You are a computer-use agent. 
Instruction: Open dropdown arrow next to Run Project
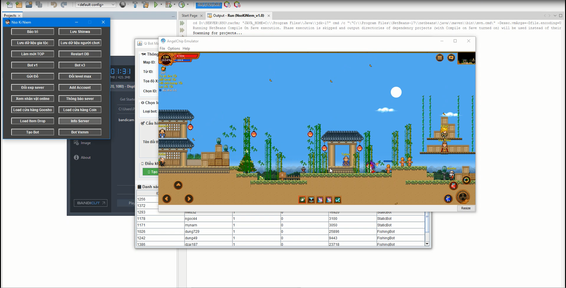tap(161, 4)
